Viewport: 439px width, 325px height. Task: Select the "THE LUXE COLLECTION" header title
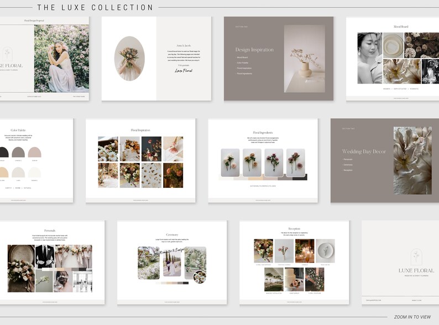coord(95,7)
